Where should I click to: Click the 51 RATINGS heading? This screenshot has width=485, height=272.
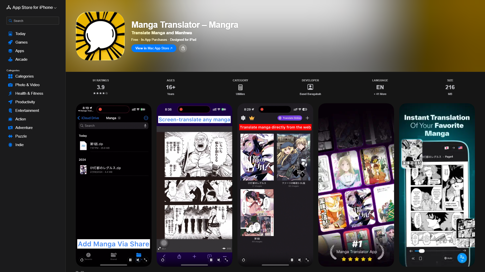tap(101, 80)
